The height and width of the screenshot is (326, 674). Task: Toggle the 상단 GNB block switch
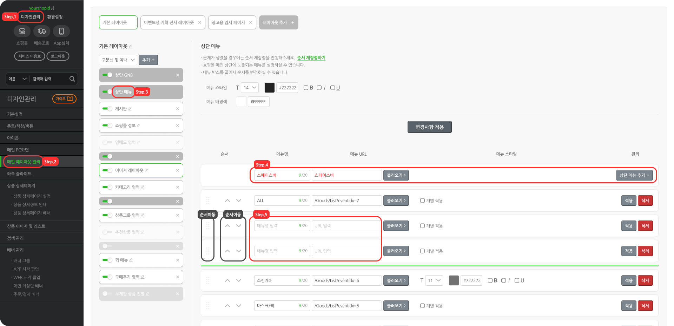[107, 75]
